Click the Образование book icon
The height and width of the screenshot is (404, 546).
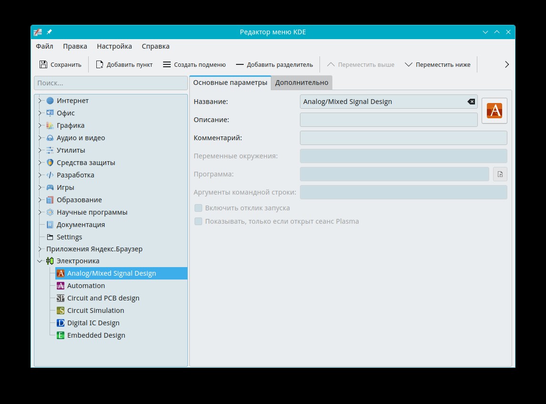(x=50, y=200)
